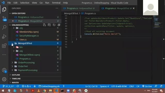Open Windows Start menu
This screenshot has width=165, height=93.
coord(3,91)
